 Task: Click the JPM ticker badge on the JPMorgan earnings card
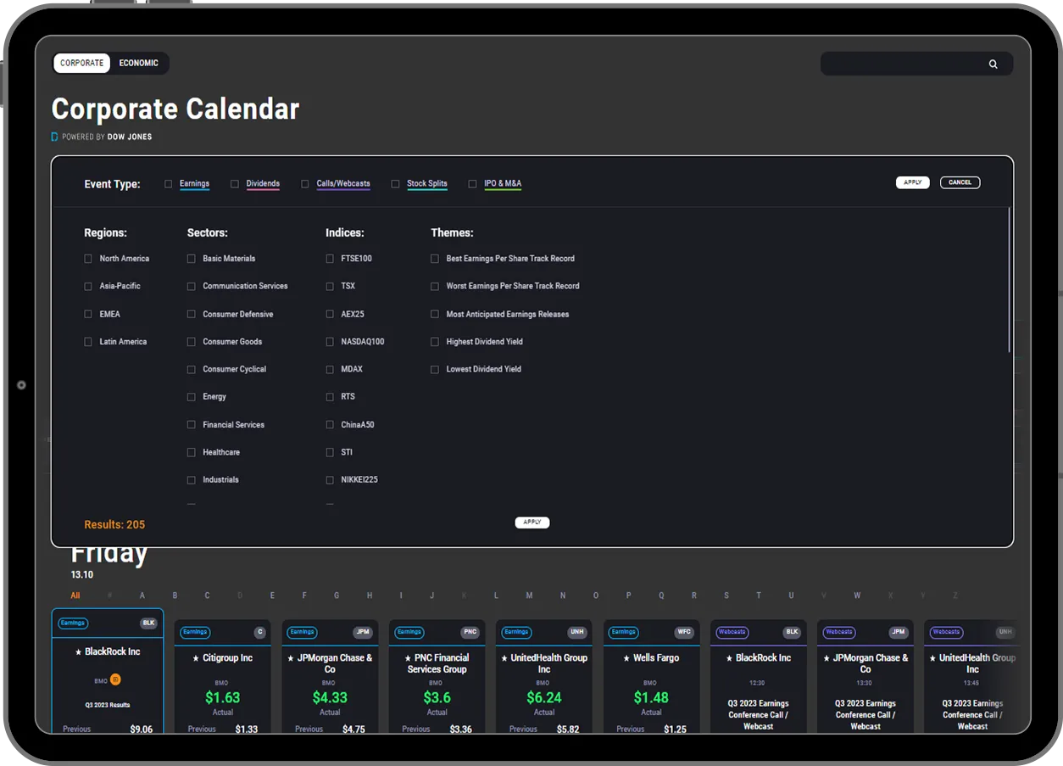click(363, 632)
